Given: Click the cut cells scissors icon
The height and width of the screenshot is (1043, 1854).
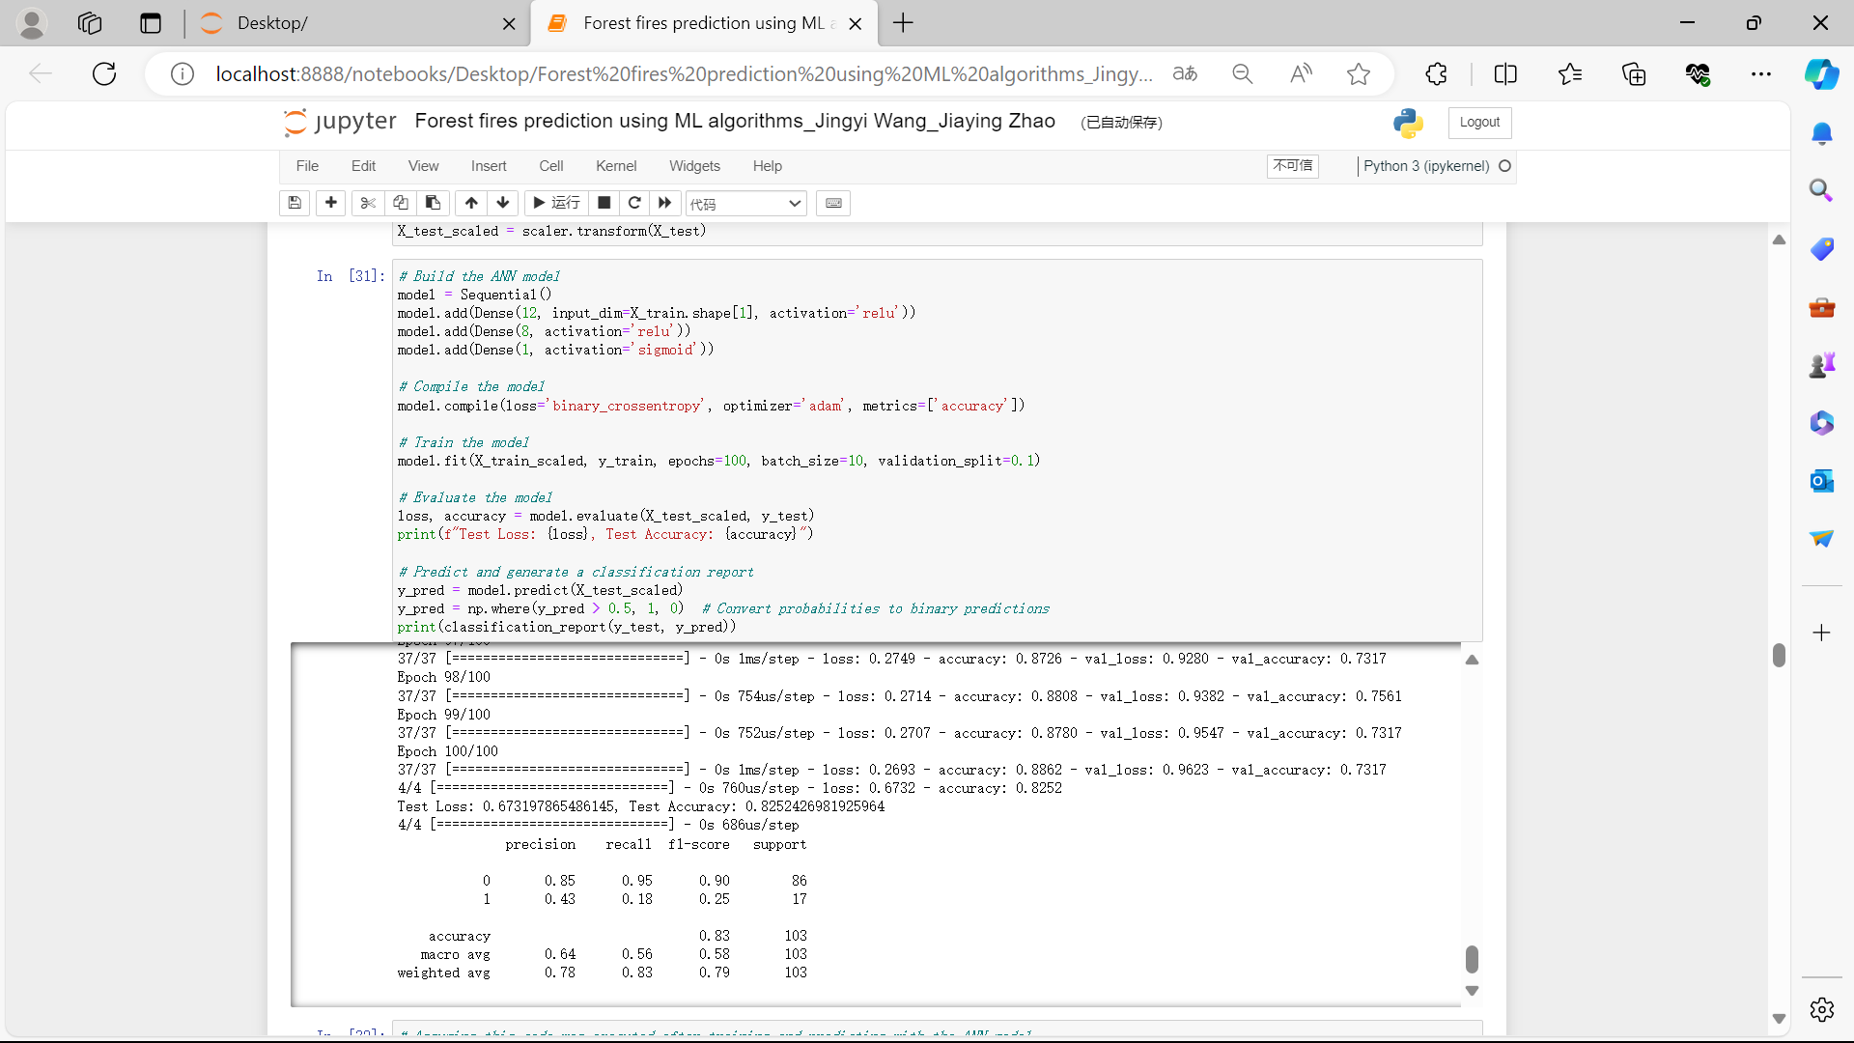Looking at the screenshot, I should [x=368, y=203].
